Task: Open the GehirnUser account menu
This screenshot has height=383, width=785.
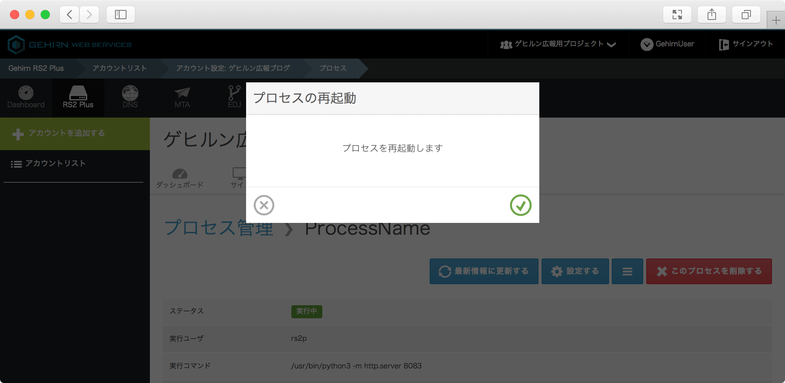Action: [667, 44]
